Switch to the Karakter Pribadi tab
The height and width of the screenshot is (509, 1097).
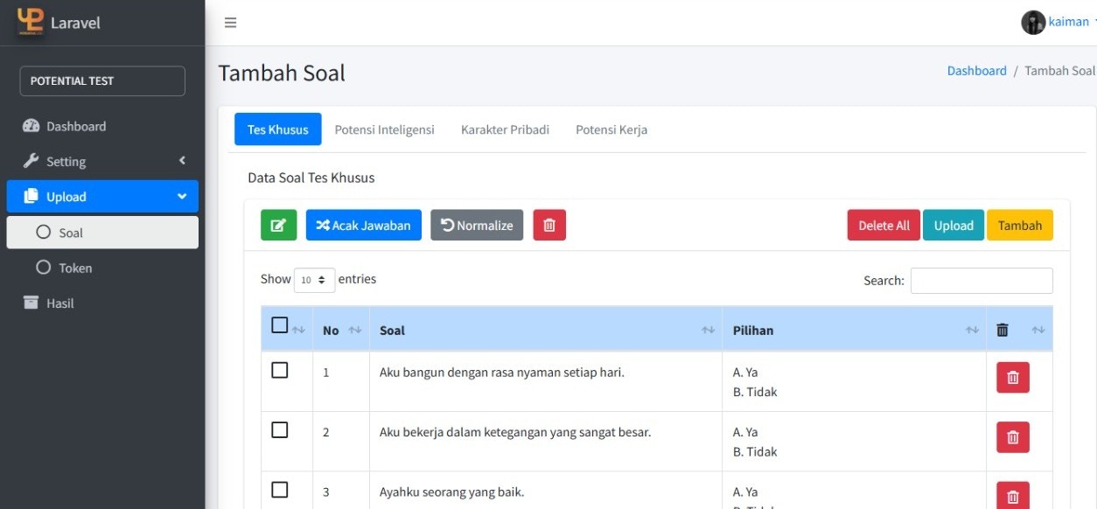point(505,129)
